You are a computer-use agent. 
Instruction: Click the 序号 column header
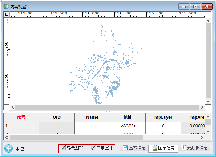pos(21,117)
